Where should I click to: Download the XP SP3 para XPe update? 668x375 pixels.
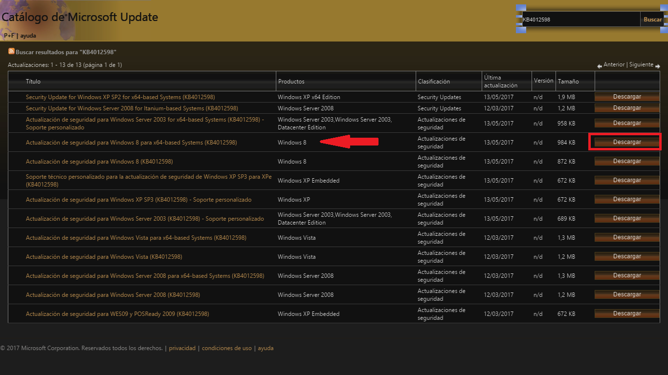[x=627, y=180]
